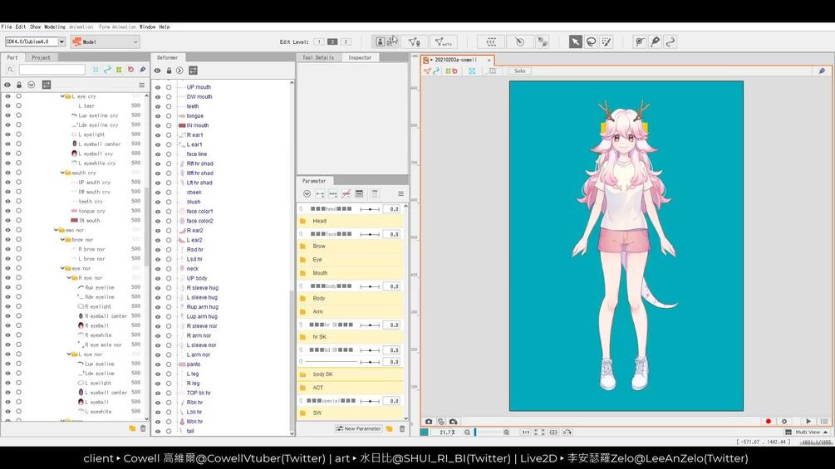
Task: Click the Part panel search field
Action: (x=52, y=70)
